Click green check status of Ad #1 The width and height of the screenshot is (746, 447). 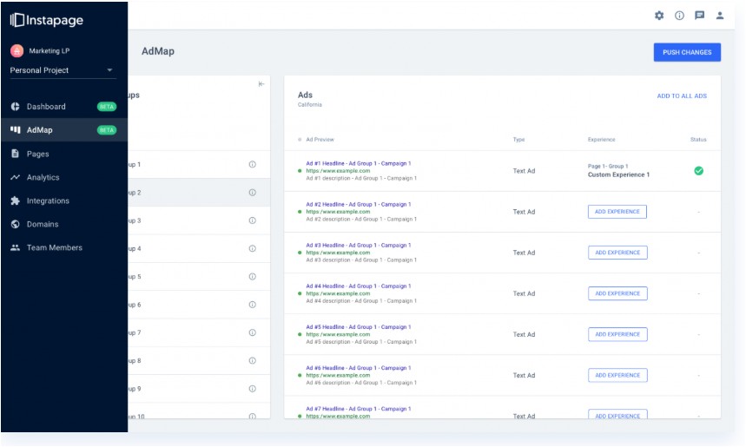698,171
